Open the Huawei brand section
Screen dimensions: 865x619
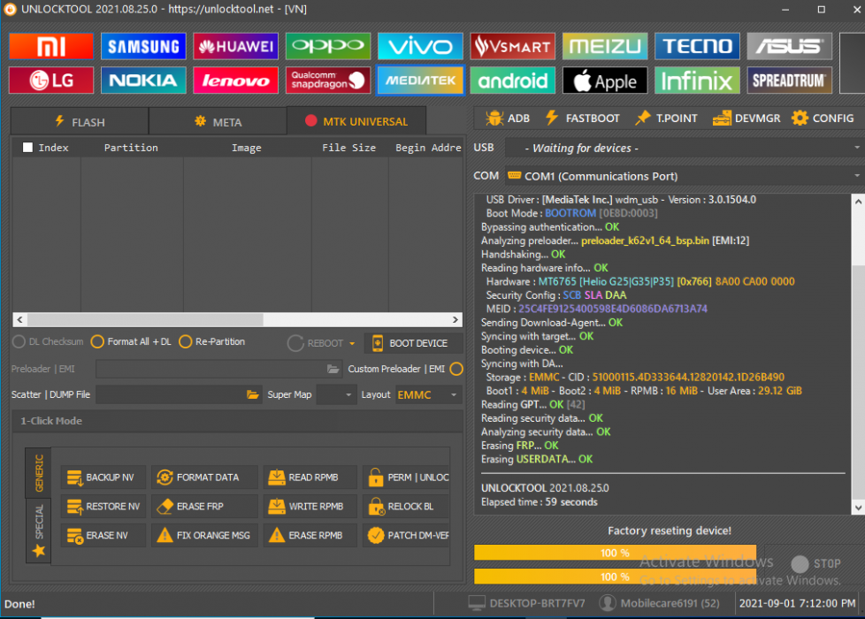pos(235,46)
